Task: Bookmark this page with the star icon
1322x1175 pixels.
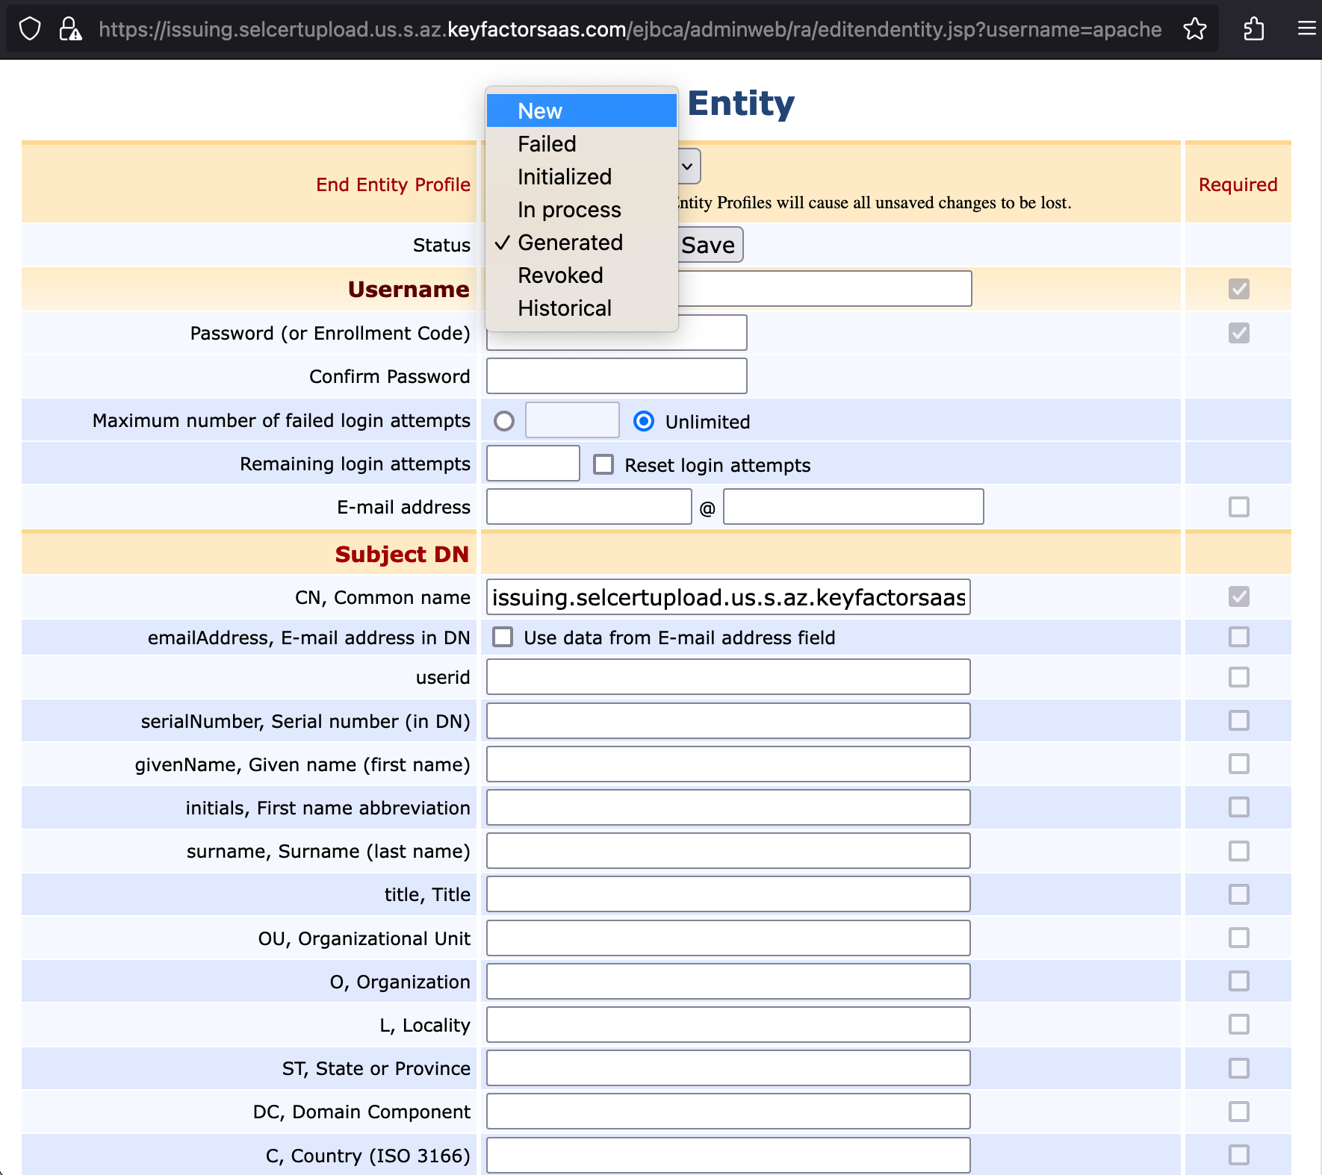Action: 1194,29
